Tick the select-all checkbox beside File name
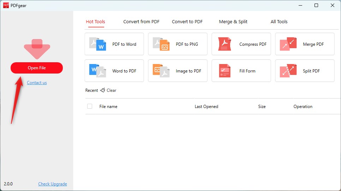The image size is (341, 191). click(90, 106)
